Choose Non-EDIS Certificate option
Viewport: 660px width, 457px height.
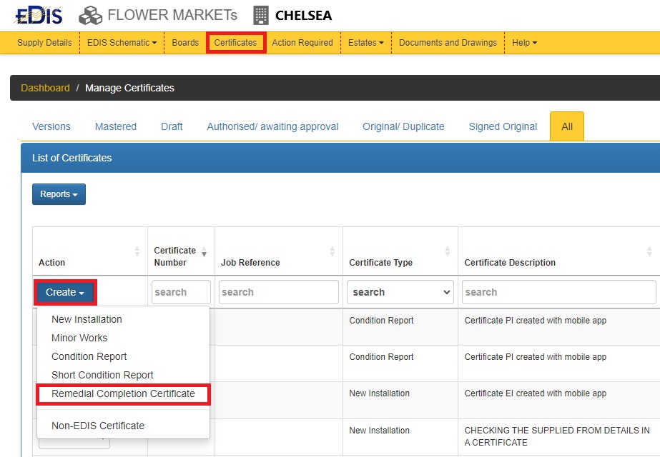pyautogui.click(x=98, y=426)
